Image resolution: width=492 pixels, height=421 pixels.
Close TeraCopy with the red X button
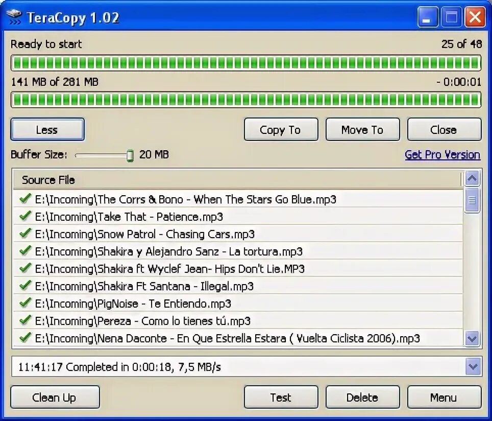point(475,17)
